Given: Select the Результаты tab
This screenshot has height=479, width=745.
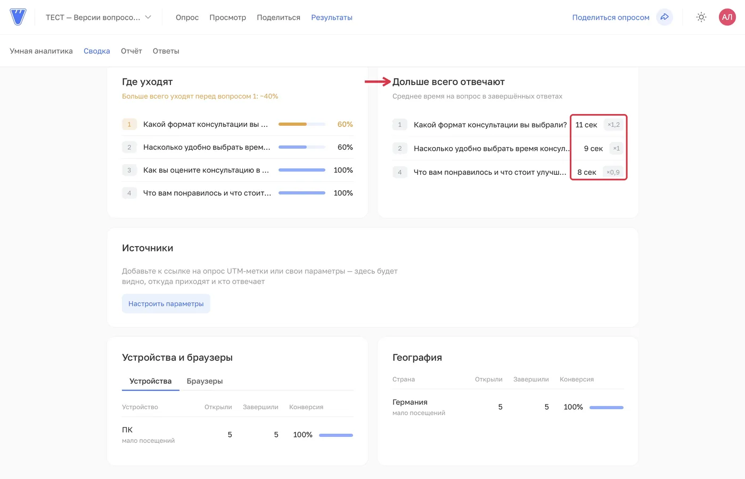Looking at the screenshot, I should coord(332,18).
